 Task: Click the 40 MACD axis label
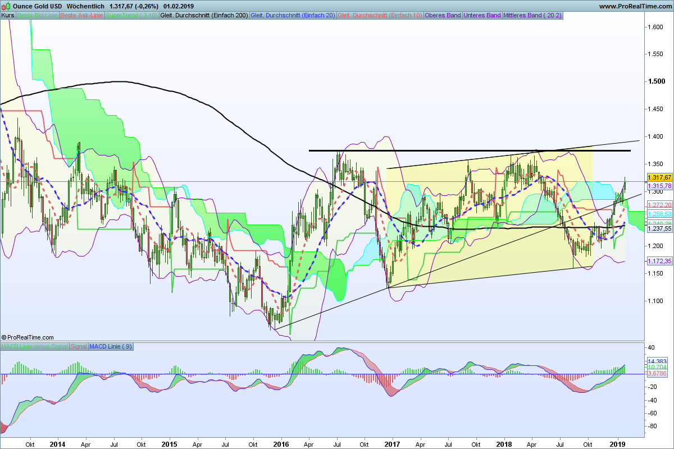pos(652,347)
